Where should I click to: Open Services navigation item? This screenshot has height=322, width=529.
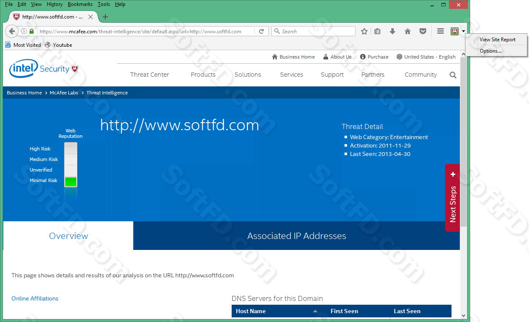pos(291,75)
